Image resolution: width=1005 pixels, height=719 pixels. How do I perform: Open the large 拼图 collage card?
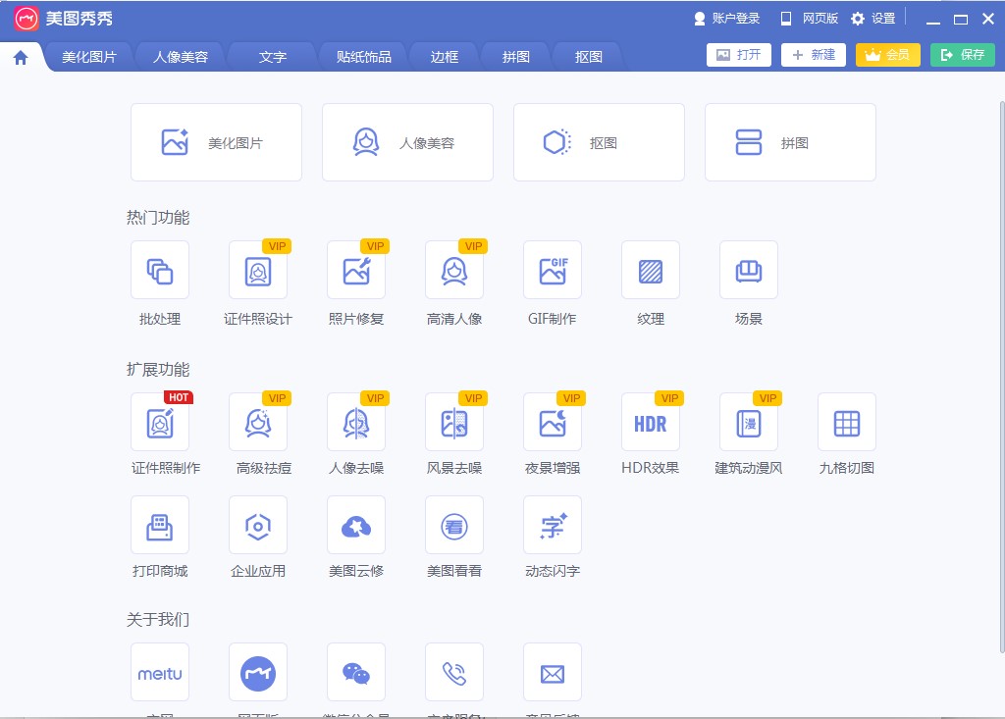[x=790, y=142]
